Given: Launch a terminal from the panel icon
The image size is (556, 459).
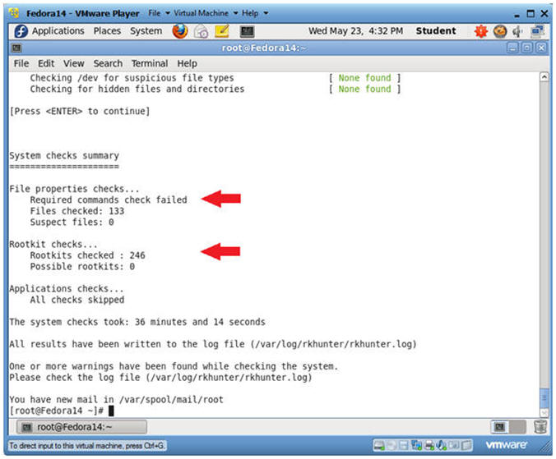Looking at the screenshot, I should click(247, 31).
